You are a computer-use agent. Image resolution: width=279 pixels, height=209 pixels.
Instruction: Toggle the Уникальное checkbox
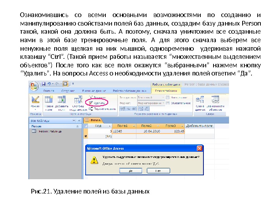[x=168, y=98]
